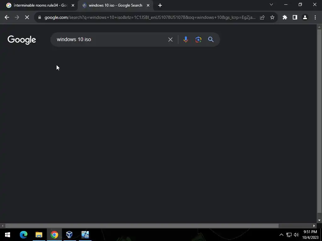Toggle the Chrome side panel
322x241 pixels.
pyautogui.click(x=295, y=18)
